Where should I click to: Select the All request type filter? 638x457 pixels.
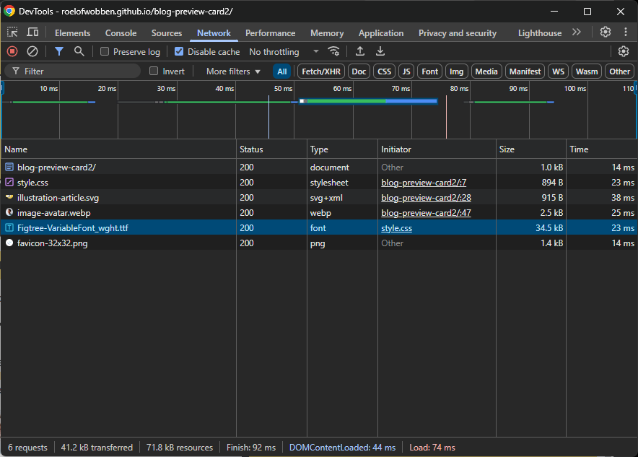(281, 71)
